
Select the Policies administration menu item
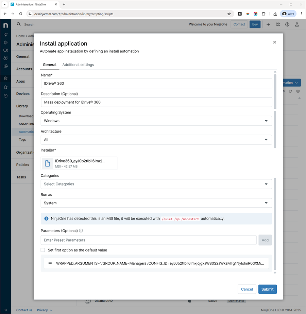point(23,164)
